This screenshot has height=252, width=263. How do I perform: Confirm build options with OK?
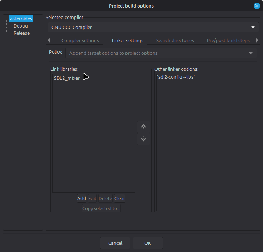pyautogui.click(x=148, y=243)
